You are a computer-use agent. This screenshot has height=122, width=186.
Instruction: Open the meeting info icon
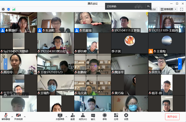point(3,9)
